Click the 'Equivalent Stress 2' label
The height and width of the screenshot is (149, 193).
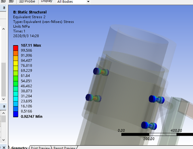click(29, 17)
